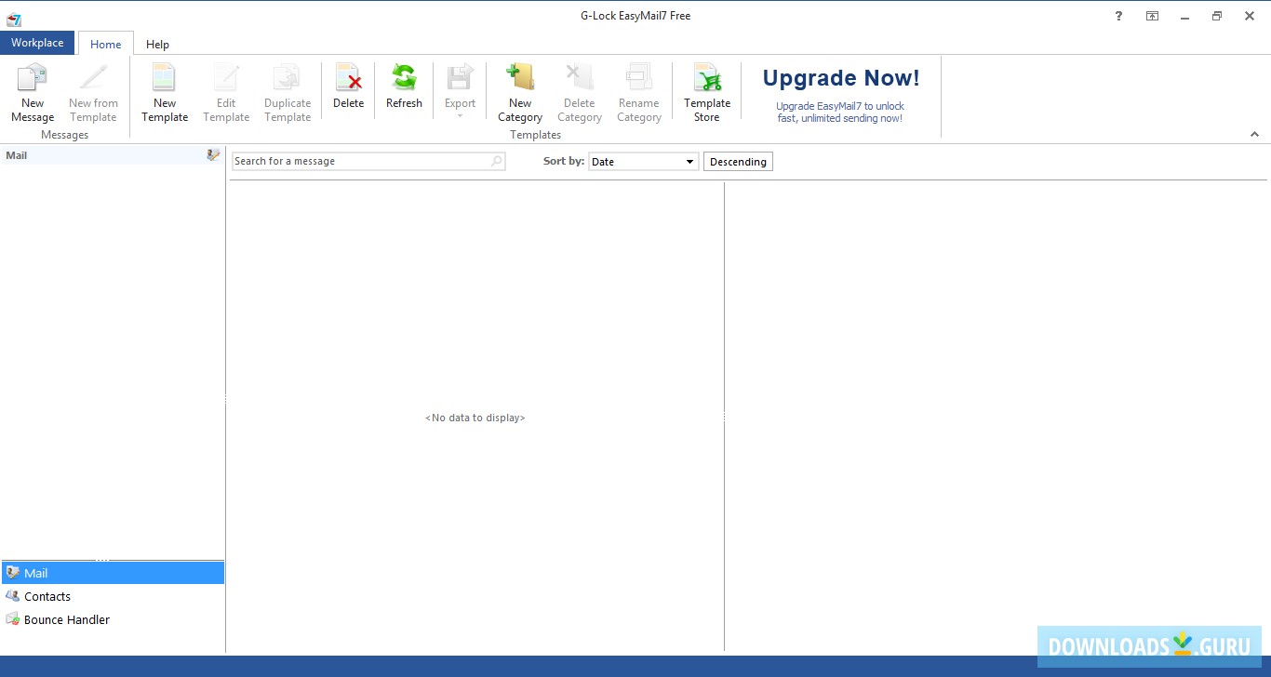The image size is (1271, 677).
Task: Click the Upgrade Now! banner
Action: click(841, 95)
